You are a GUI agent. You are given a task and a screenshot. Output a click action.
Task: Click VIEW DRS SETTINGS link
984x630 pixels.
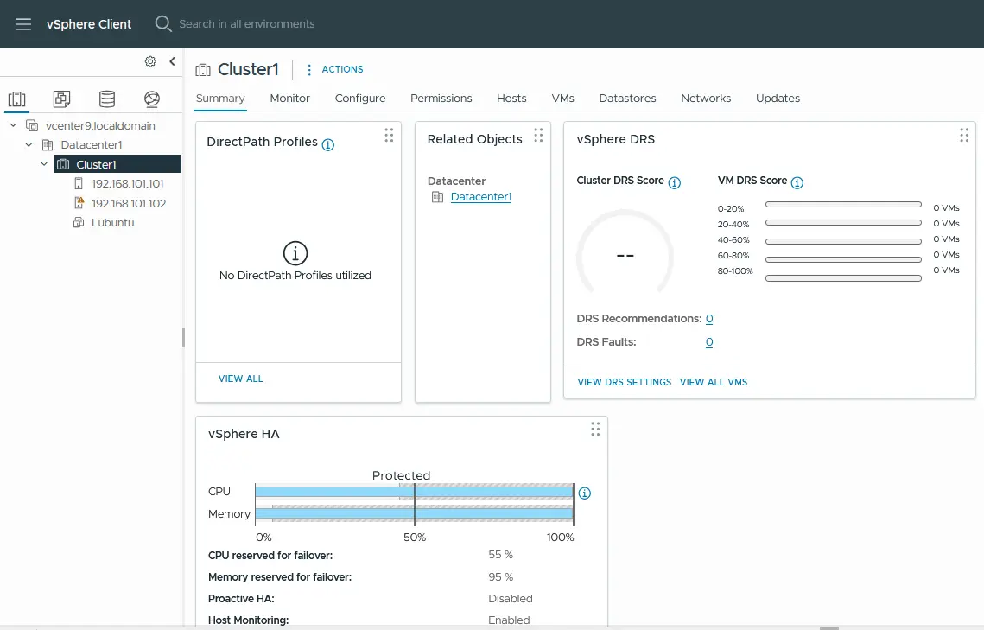[624, 381]
